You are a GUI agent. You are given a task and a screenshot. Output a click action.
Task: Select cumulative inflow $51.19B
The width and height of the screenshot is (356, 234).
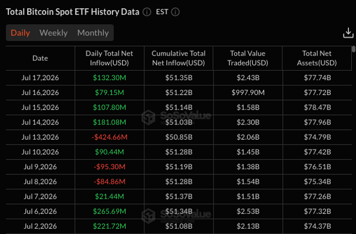(x=179, y=167)
